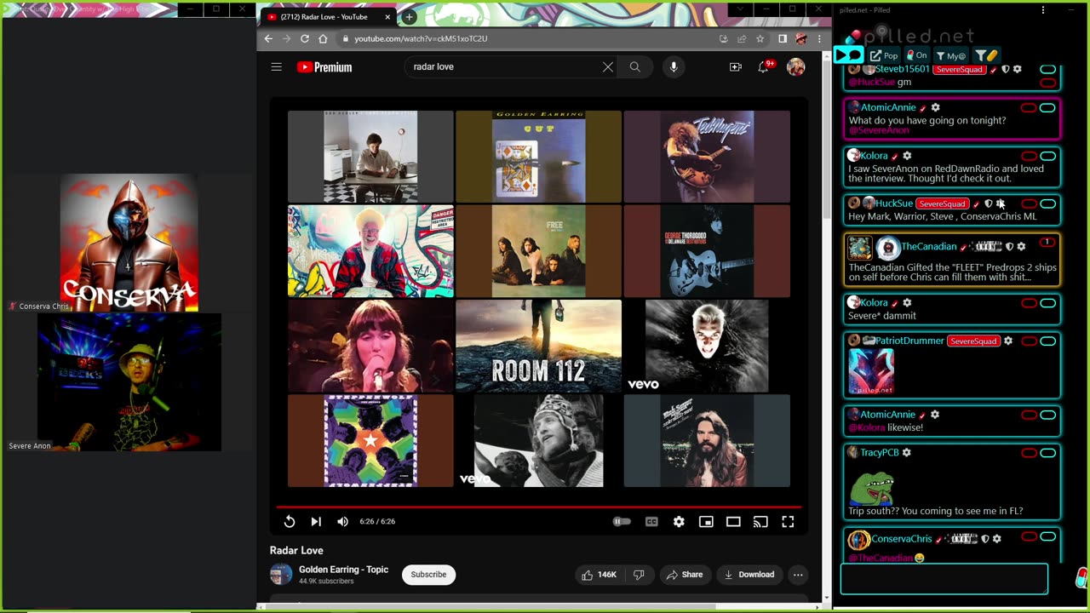The width and height of the screenshot is (1090, 613).
Task: Seek on the red video progress bar
Action: point(538,507)
